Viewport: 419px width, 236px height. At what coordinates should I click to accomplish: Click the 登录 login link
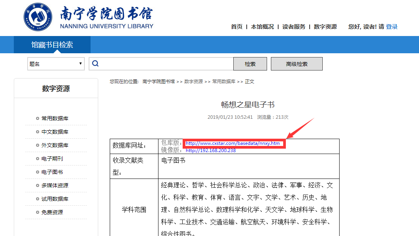point(392,27)
